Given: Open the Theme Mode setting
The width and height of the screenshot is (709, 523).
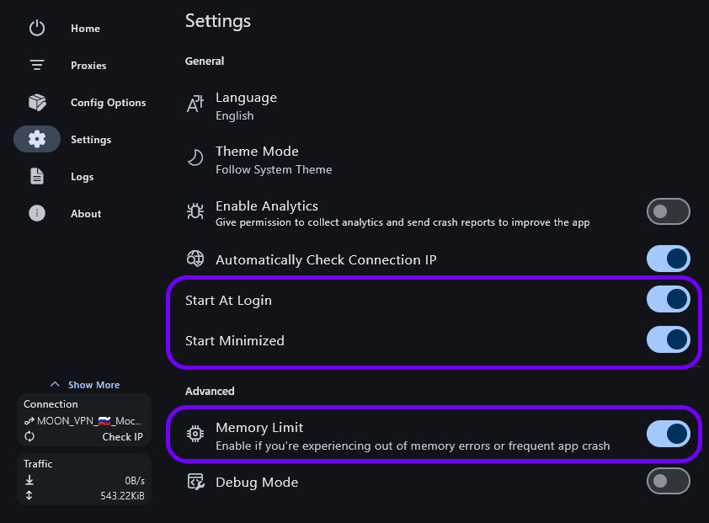Looking at the screenshot, I should tap(257, 159).
